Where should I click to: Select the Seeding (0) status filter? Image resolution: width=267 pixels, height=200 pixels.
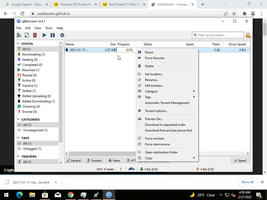pos(30,60)
